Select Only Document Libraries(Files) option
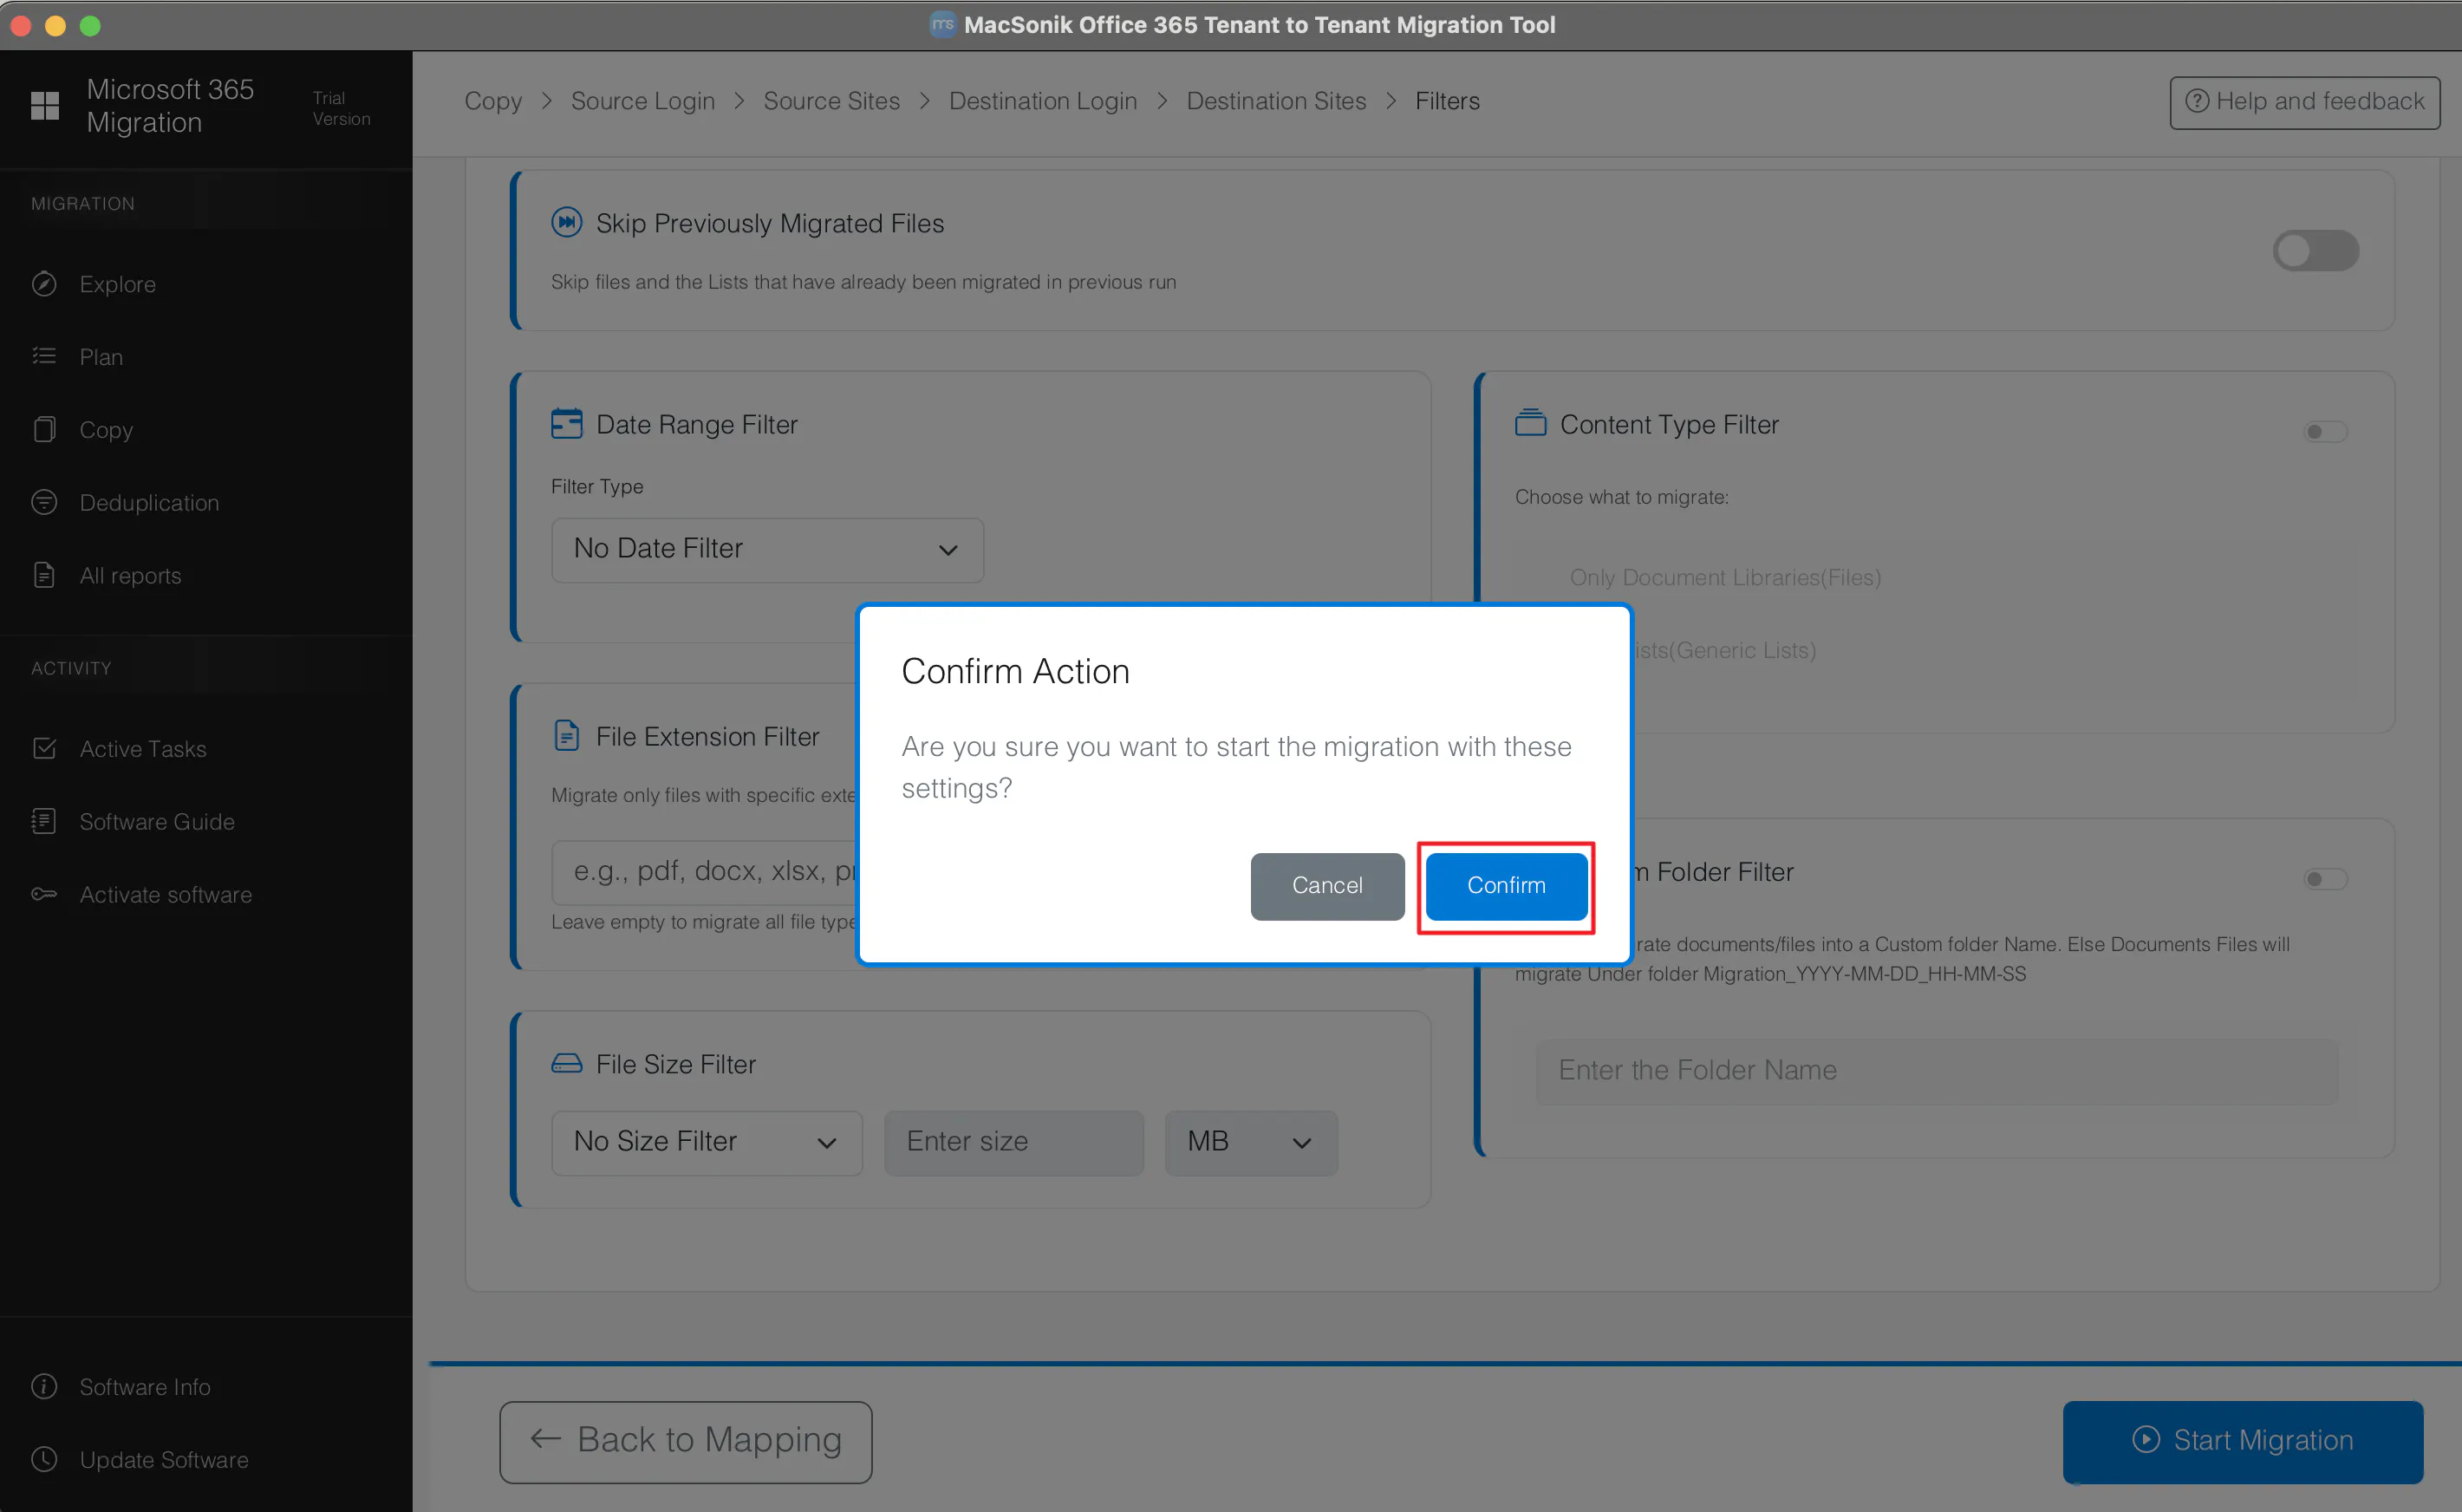 pyautogui.click(x=1725, y=578)
